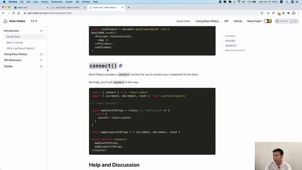The height and width of the screenshot is (170, 302).
Task: Click the lock icon in address bar
Action: [x=25, y=13]
